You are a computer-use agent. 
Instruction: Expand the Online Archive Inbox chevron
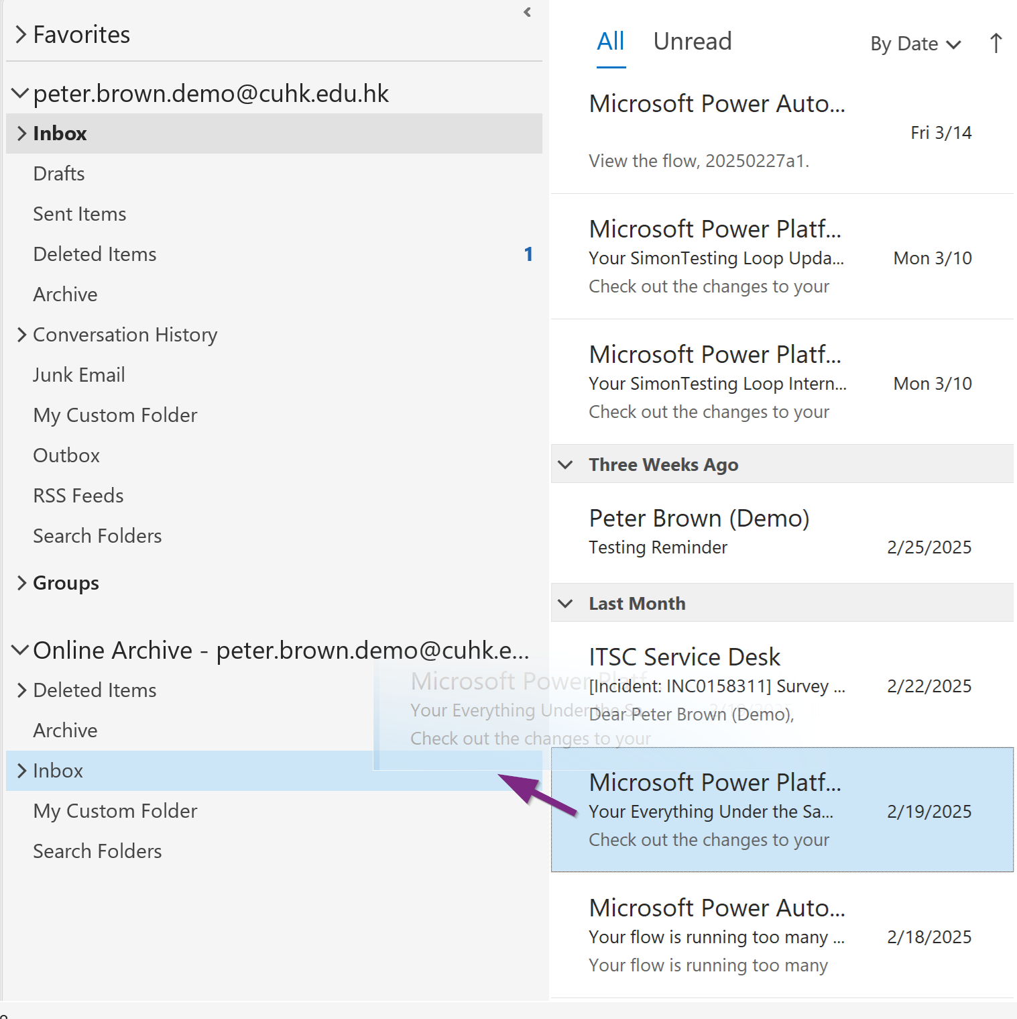pos(21,771)
